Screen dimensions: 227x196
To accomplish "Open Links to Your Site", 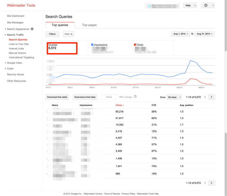I will pyautogui.click(x=19, y=44).
